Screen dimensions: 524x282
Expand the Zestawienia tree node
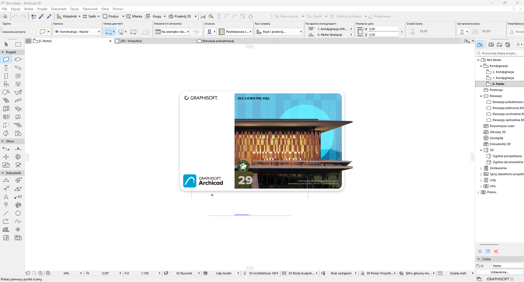pyautogui.click(x=481, y=168)
